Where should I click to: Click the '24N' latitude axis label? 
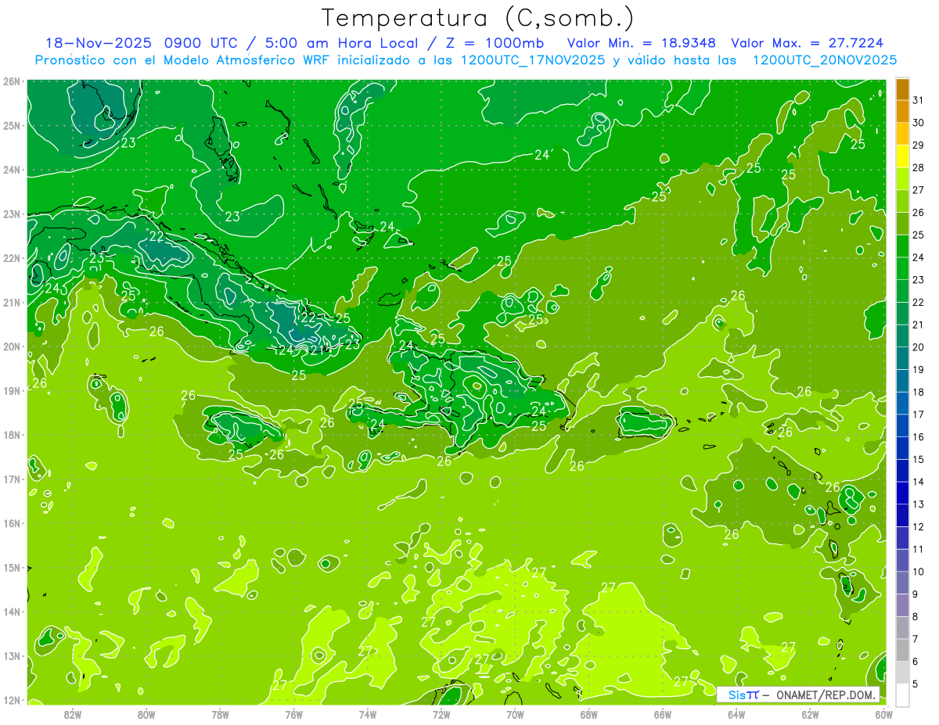click(x=12, y=170)
